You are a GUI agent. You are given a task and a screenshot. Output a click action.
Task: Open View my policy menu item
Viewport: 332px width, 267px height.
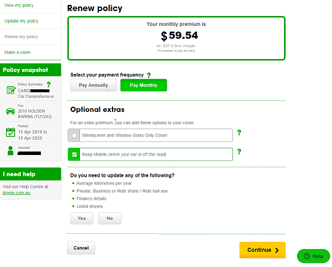pyautogui.click(x=19, y=6)
